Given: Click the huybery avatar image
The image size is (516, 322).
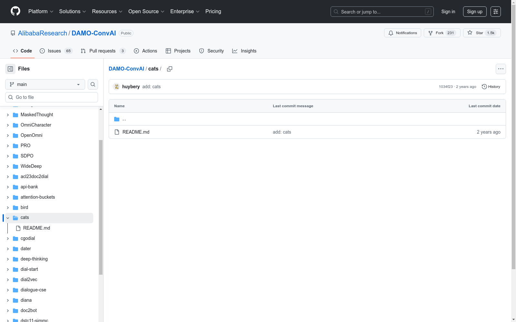Looking at the screenshot, I should pyautogui.click(x=117, y=87).
